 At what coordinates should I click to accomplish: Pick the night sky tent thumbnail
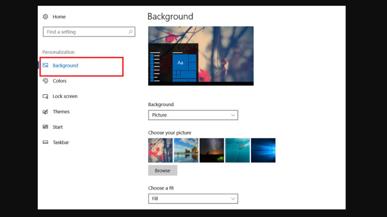(x=212, y=150)
